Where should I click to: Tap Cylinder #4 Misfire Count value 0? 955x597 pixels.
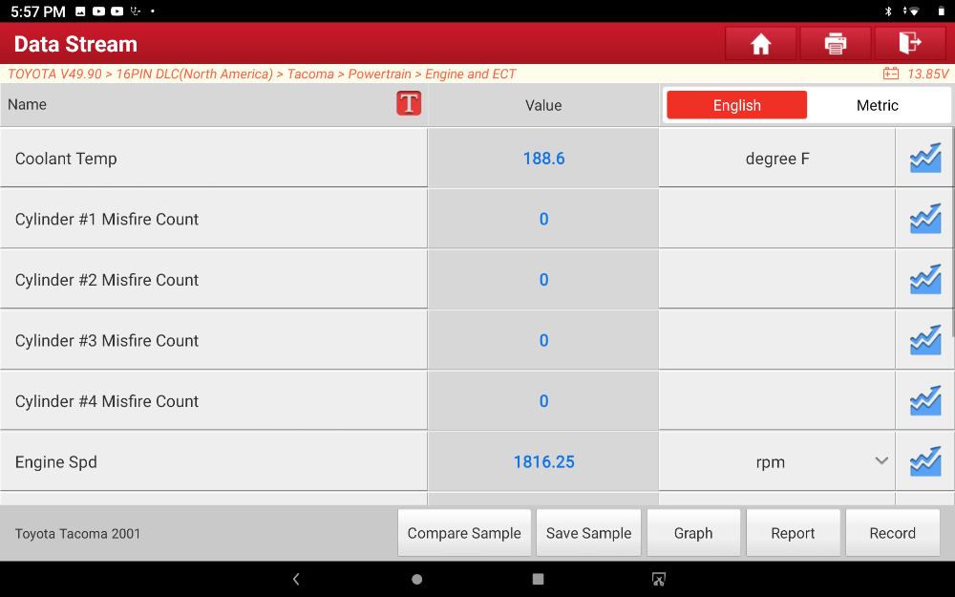pyautogui.click(x=544, y=401)
